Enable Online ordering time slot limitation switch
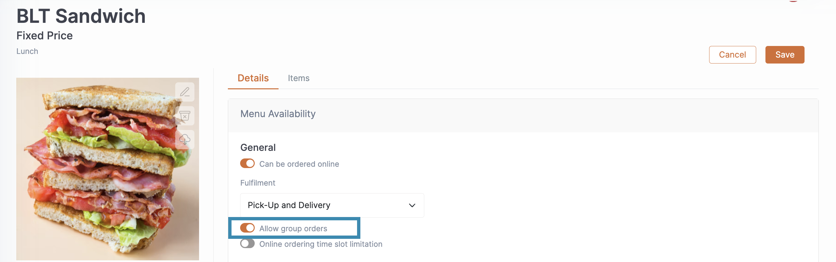The image size is (836, 262). click(x=247, y=243)
